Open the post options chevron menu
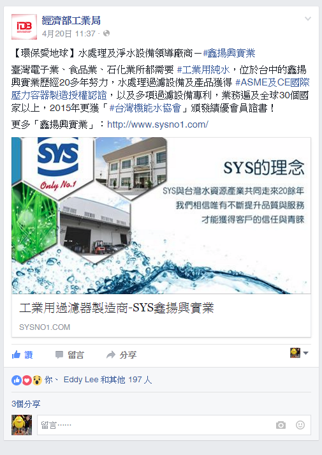The image size is (322, 455). [x=308, y=19]
